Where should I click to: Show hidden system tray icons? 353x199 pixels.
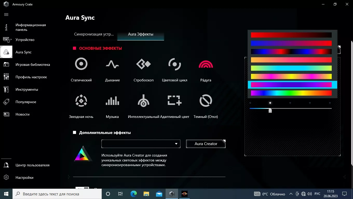click(291, 194)
